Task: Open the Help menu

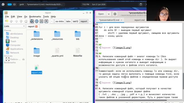Action: click(53, 17)
